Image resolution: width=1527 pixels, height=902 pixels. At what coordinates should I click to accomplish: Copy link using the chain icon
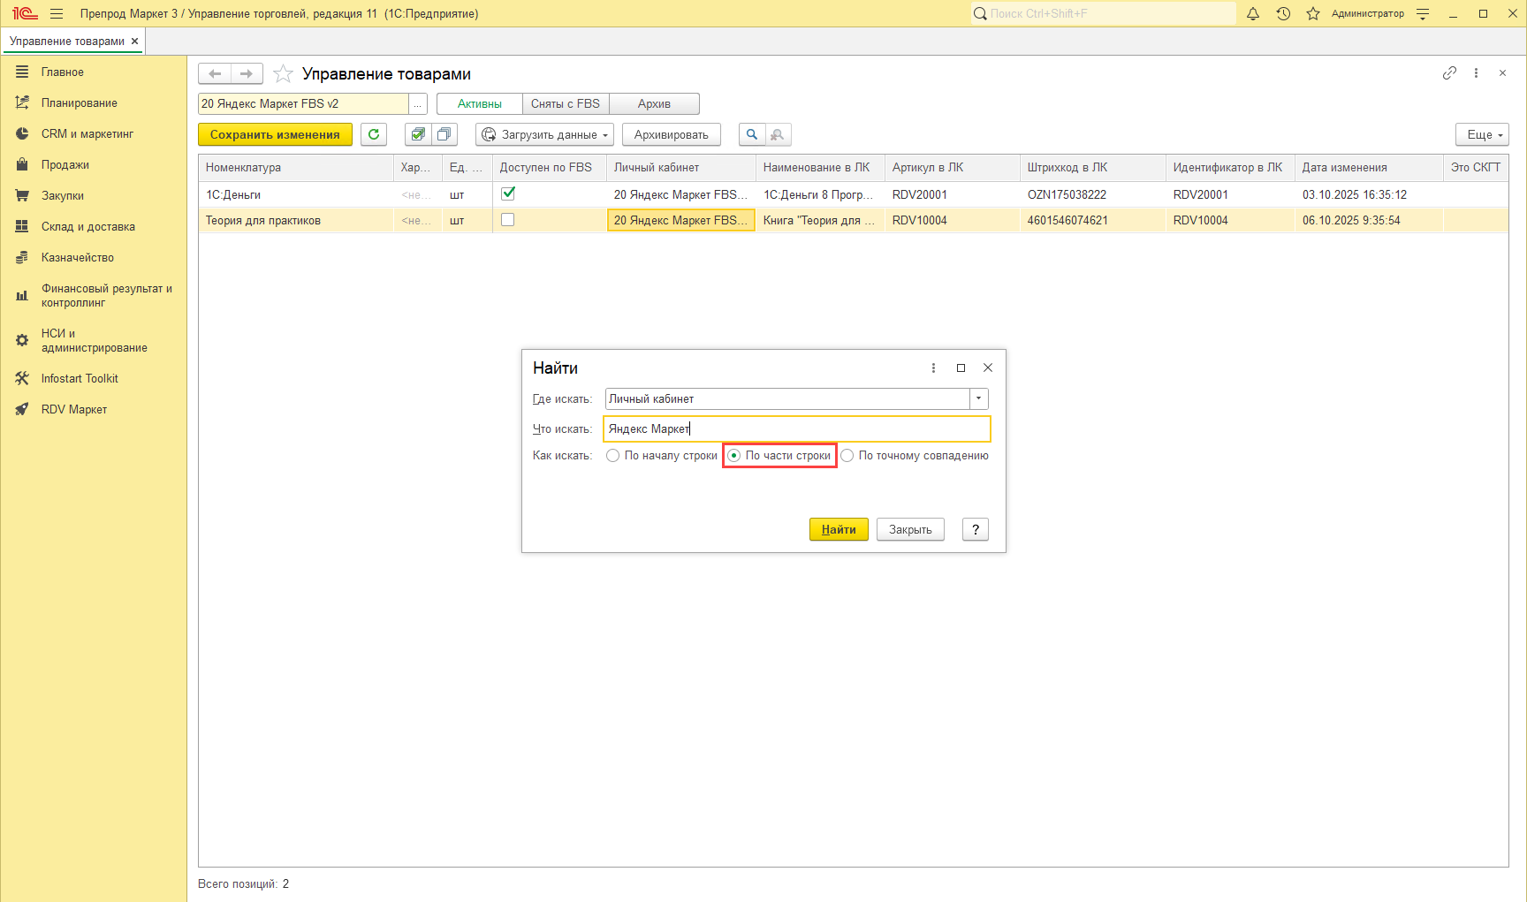[x=1449, y=73]
